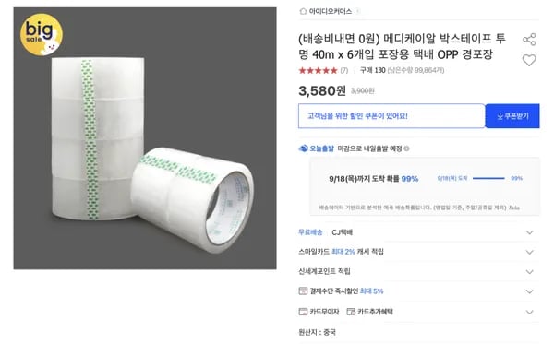Click the 카드무이자 card icon
The image size is (554, 344).
(x=303, y=312)
